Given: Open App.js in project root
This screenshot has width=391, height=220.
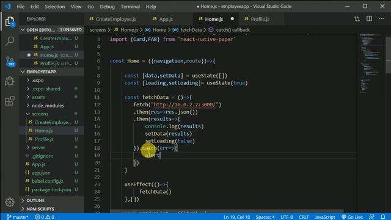Looking at the screenshot, I should [51, 164].
